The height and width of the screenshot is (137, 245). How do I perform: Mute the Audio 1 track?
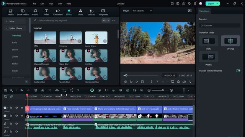[16, 124]
